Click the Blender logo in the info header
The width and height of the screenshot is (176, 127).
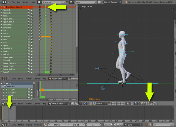(x=126, y=2)
